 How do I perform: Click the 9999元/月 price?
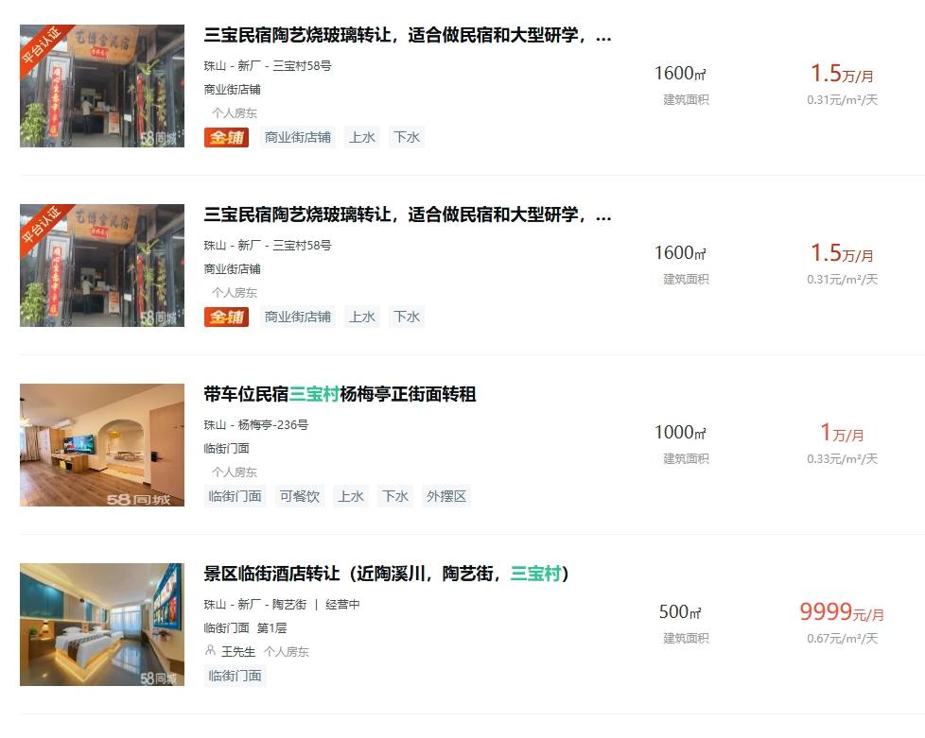tap(842, 612)
